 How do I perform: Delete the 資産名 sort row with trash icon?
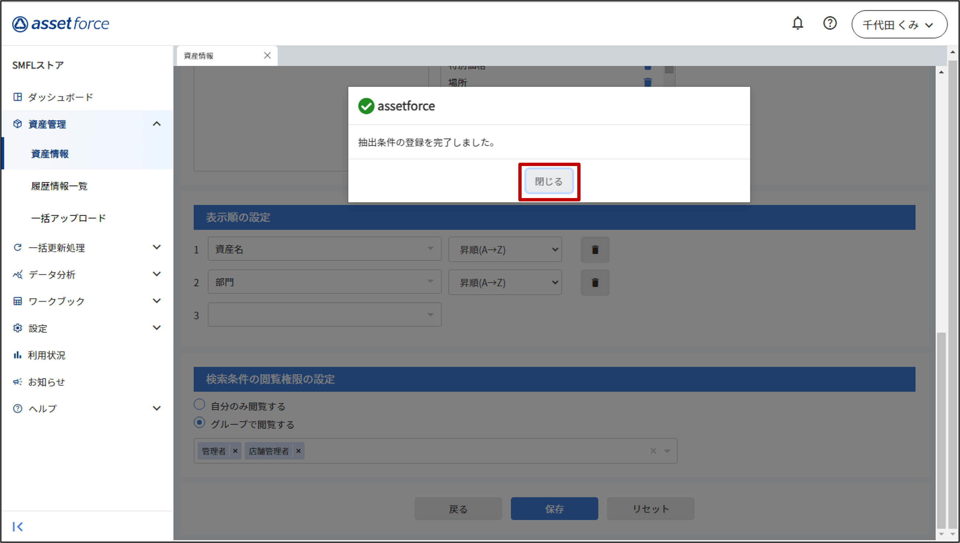[595, 250]
